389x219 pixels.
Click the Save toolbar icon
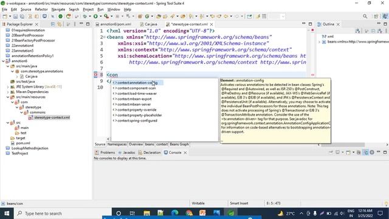click(15, 16)
